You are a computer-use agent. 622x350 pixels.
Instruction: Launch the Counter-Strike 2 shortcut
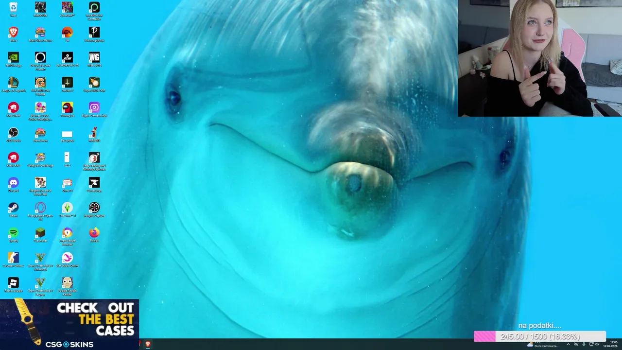tap(13, 260)
